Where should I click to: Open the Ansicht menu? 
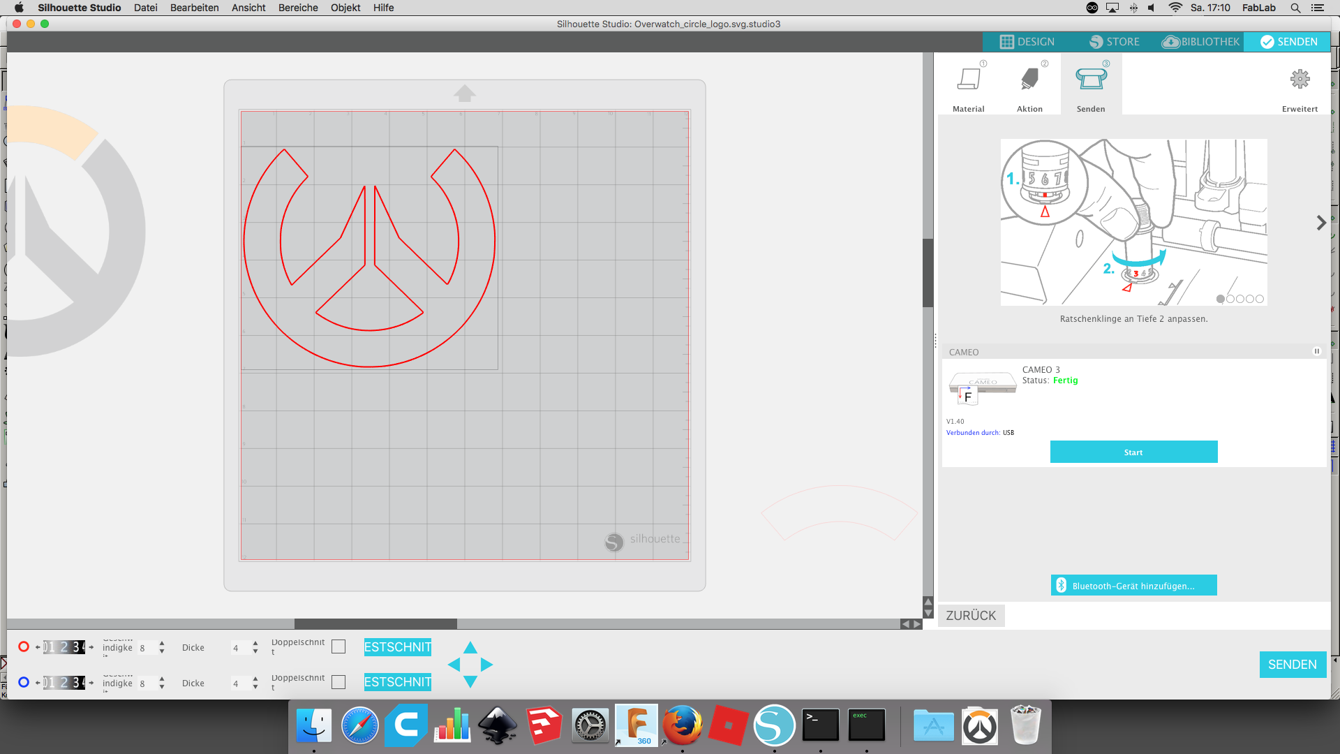click(x=248, y=8)
